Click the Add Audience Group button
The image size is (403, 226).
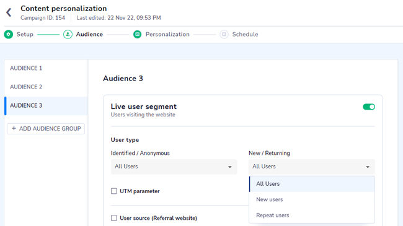coord(46,129)
